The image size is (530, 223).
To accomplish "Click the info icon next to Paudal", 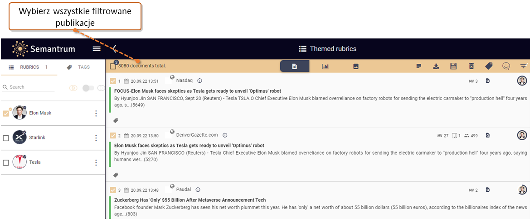I will click(198, 189).
